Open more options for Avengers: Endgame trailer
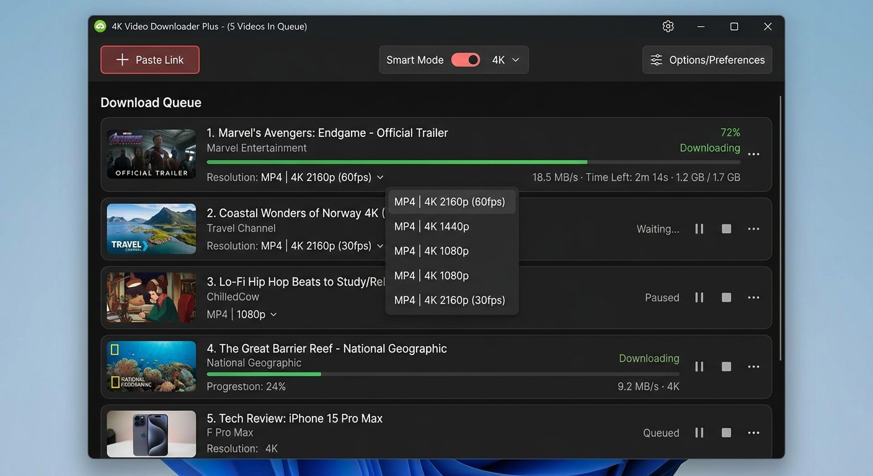Viewport: 873px width, 476px height. [753, 154]
